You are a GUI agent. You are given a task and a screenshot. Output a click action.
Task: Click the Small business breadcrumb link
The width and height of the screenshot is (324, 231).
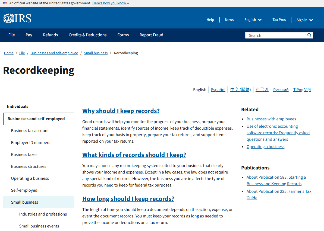point(96,53)
